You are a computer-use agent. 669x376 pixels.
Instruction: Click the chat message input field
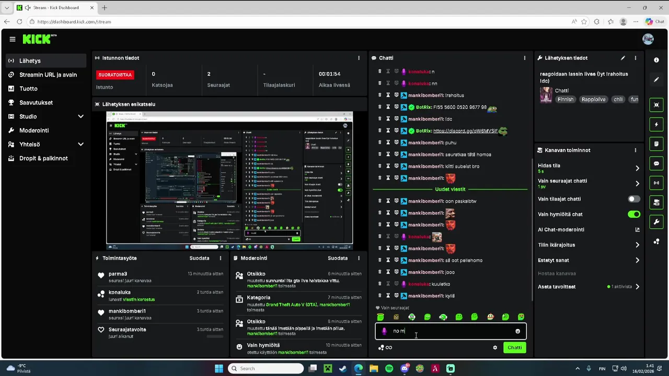(x=451, y=331)
